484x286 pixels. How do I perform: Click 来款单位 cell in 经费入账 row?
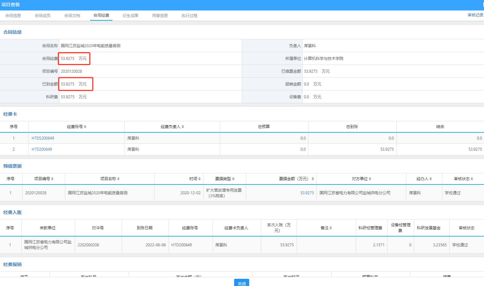click(x=48, y=245)
